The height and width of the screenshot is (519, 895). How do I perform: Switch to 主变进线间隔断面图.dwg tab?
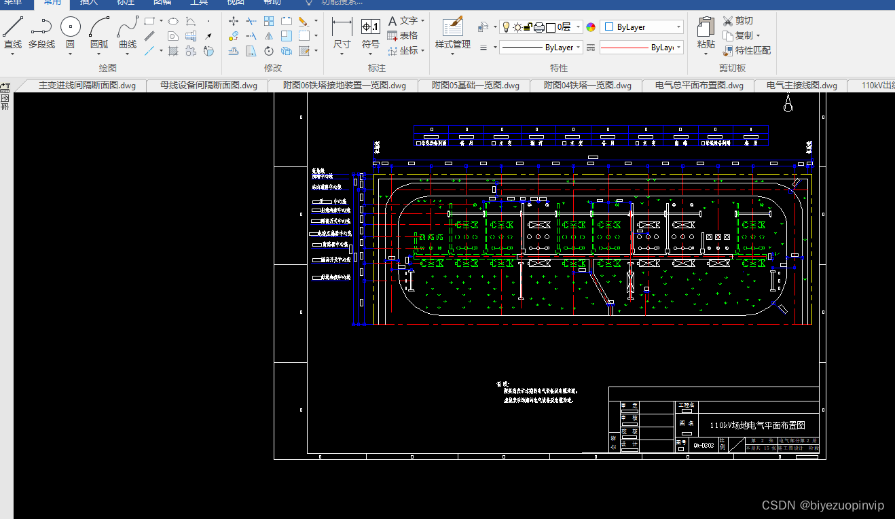[x=87, y=86]
